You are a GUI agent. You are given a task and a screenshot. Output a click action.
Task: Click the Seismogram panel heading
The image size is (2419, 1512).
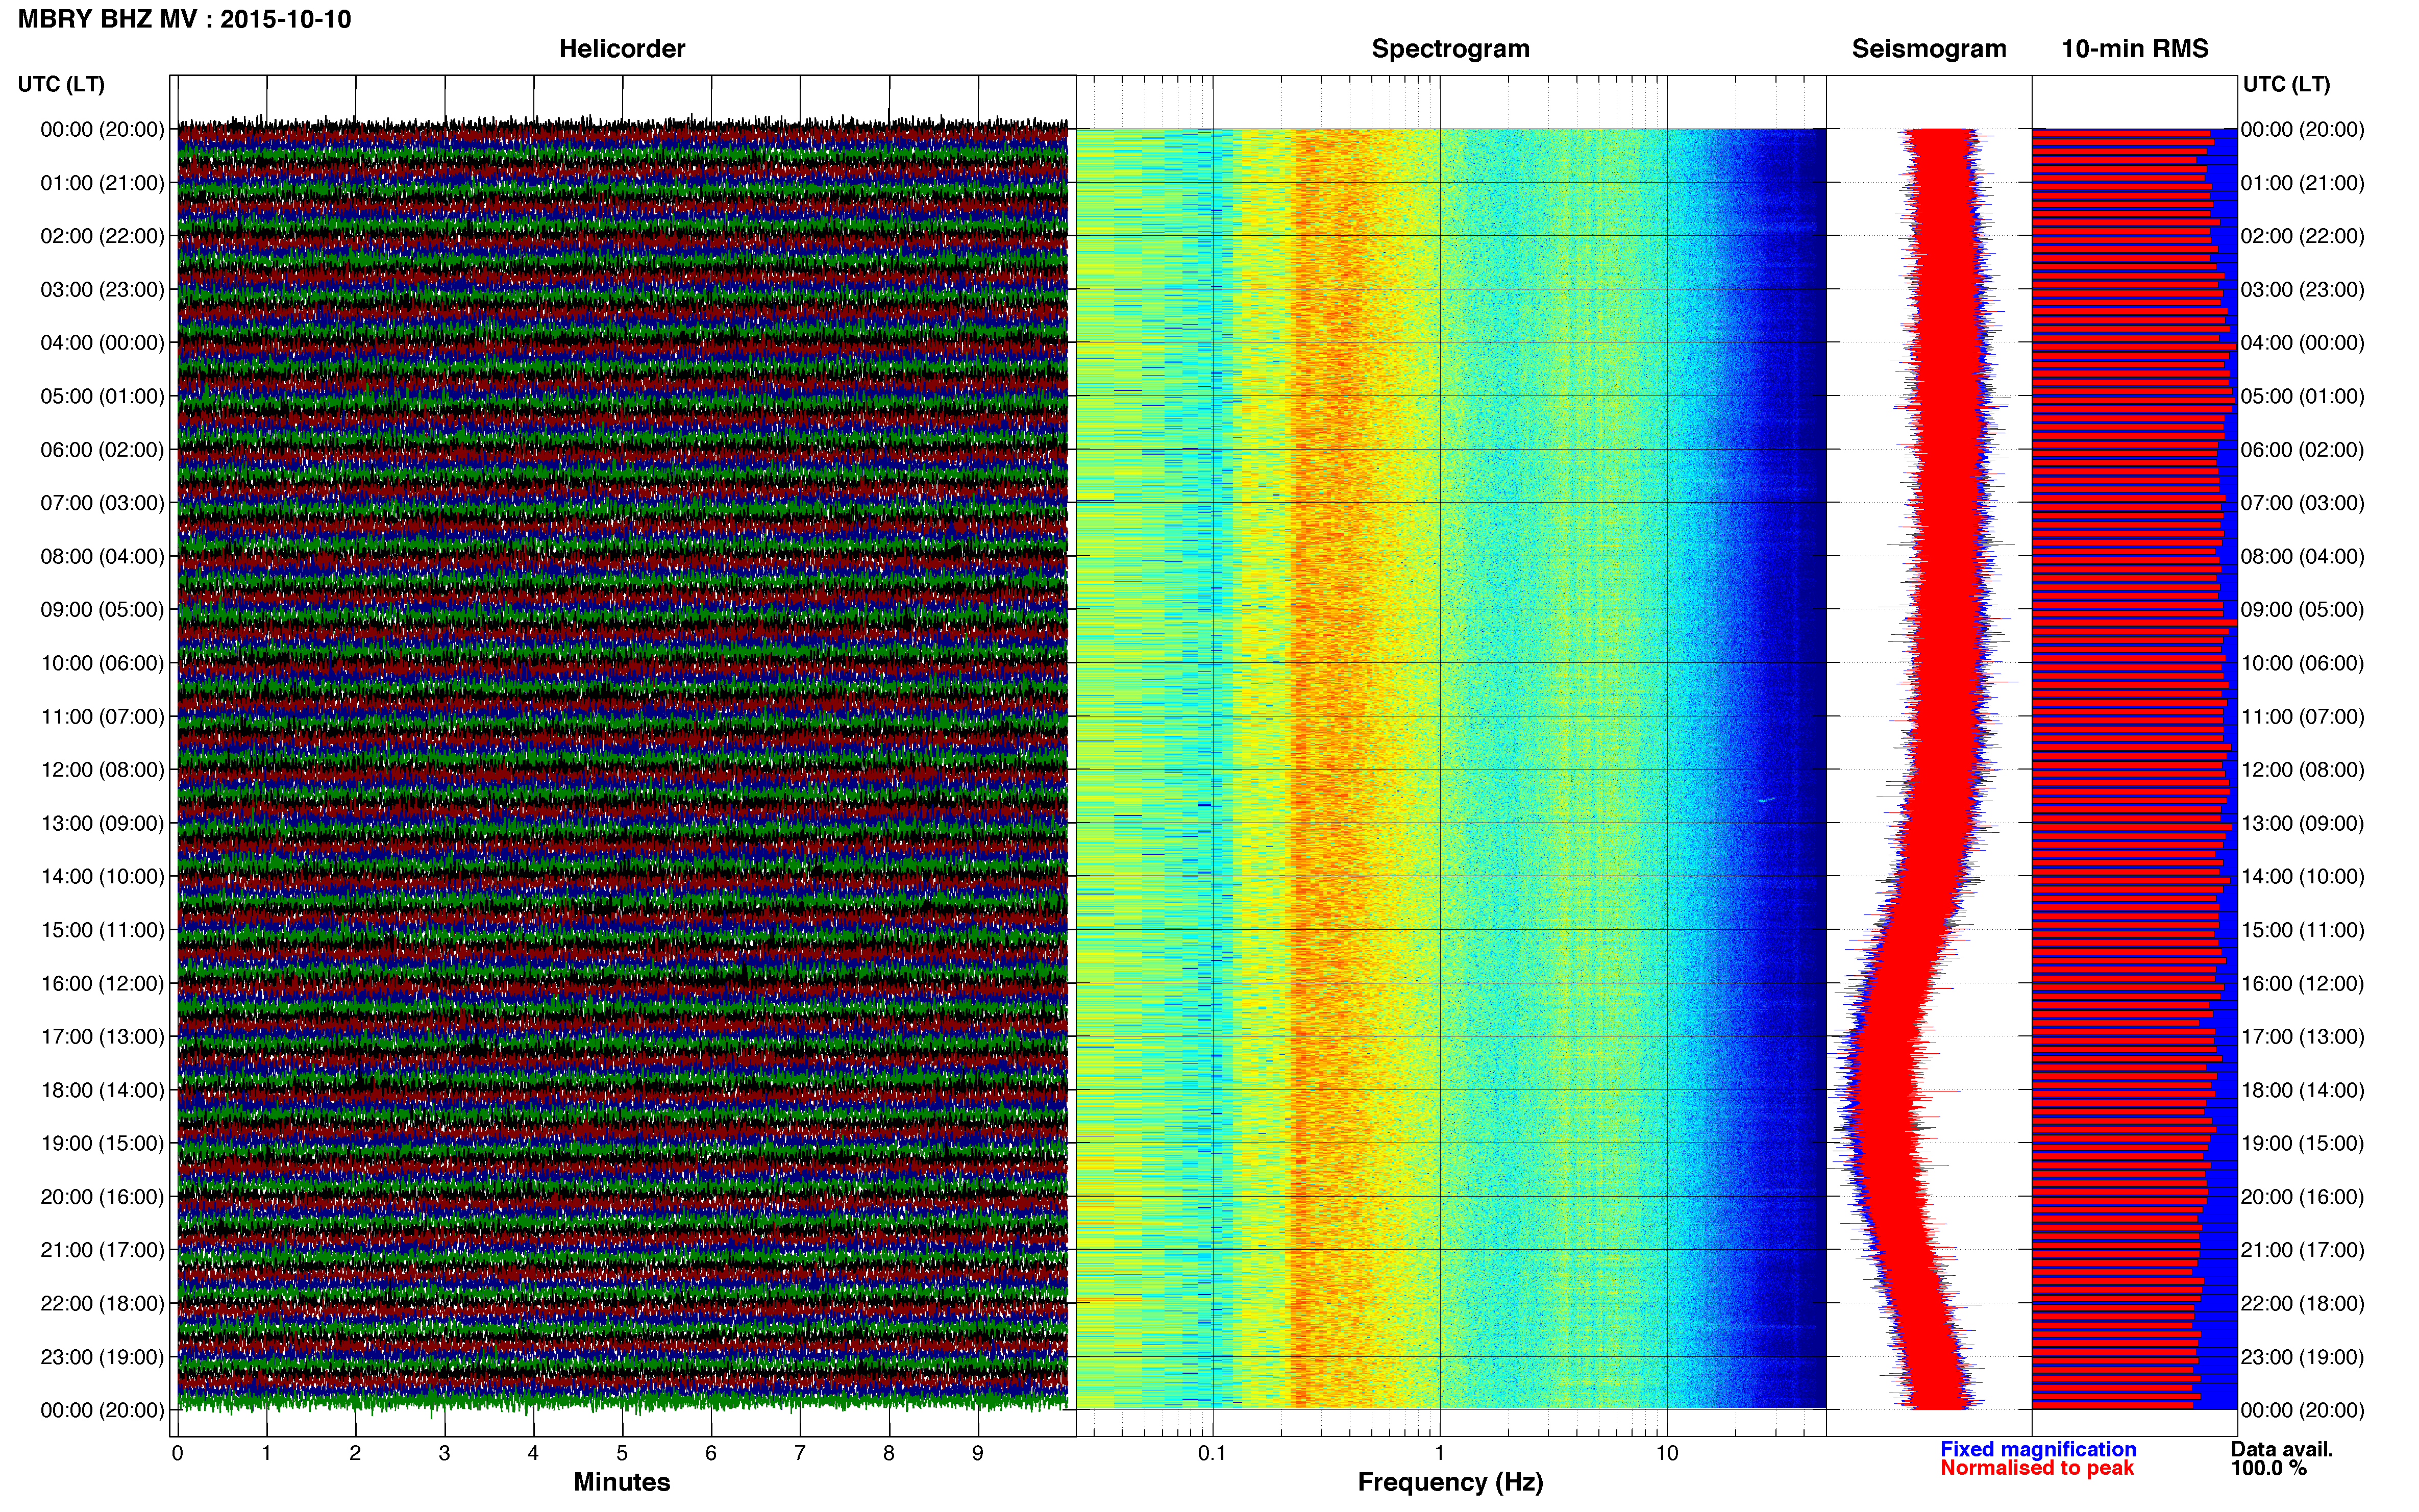point(1929,49)
